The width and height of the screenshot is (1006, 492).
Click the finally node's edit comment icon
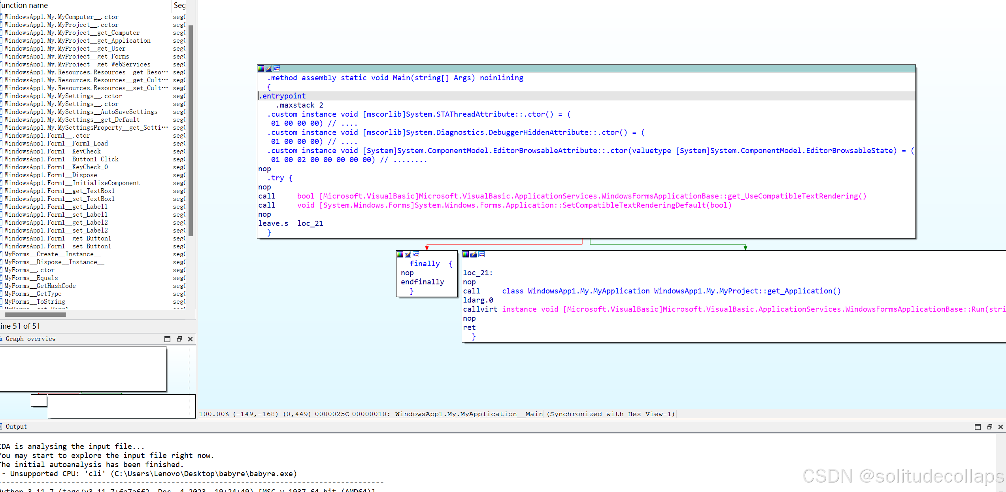pyautogui.click(x=408, y=254)
